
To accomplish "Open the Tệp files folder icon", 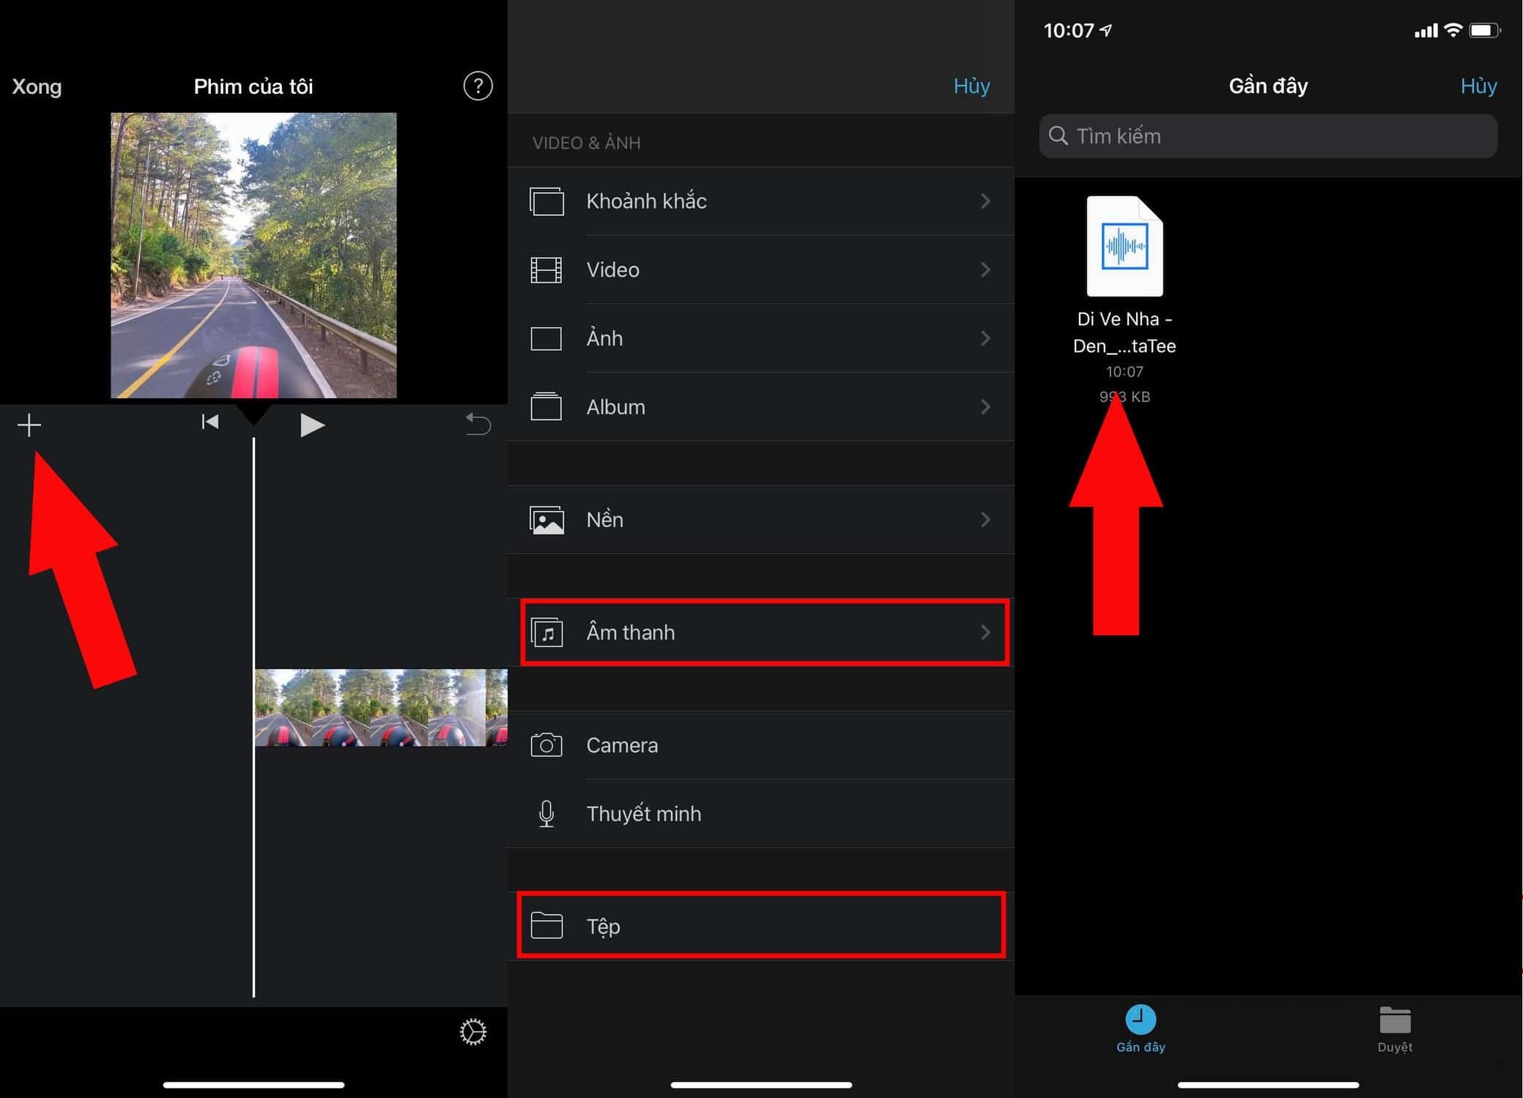I will click(546, 926).
